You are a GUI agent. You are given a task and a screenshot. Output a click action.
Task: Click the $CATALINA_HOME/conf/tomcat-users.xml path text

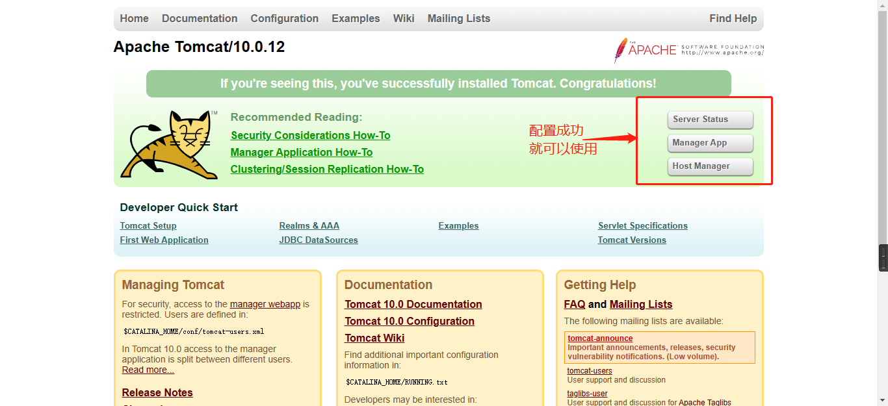coord(194,331)
